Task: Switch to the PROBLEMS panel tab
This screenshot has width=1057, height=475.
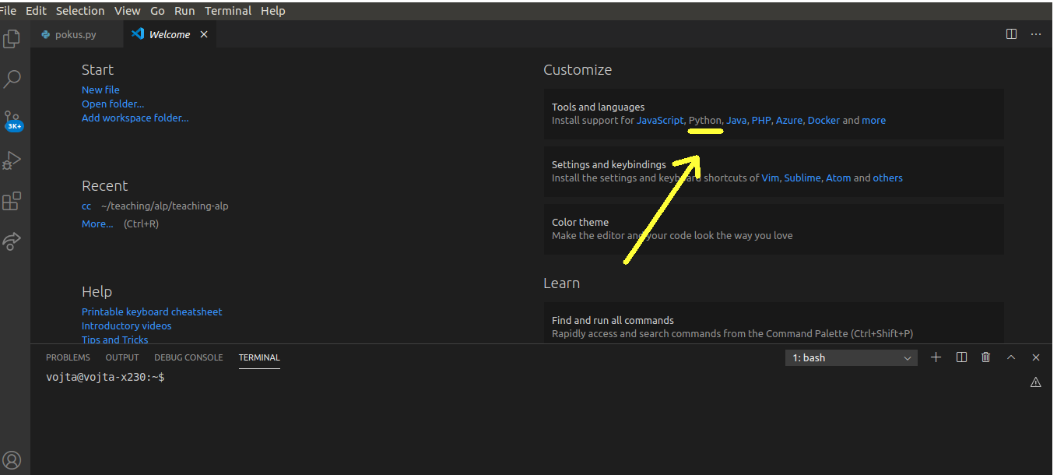Action: tap(68, 357)
